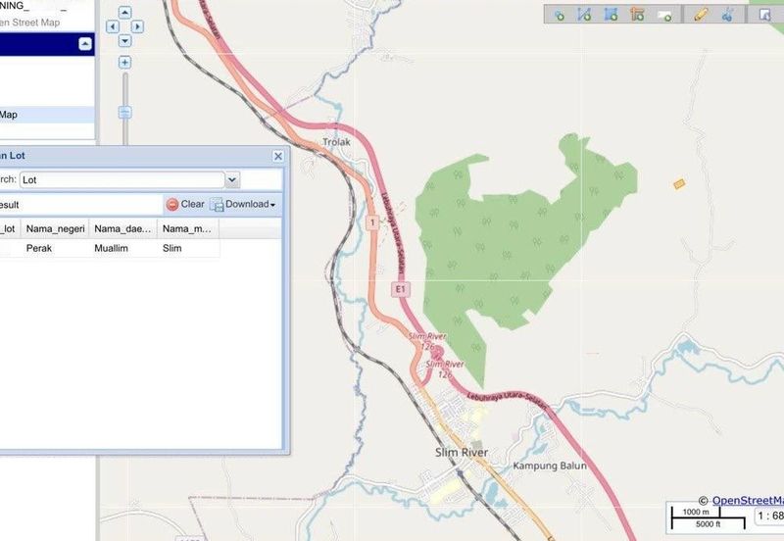Click the scissors tool in toolbar
The height and width of the screenshot is (541, 784).
(x=727, y=15)
